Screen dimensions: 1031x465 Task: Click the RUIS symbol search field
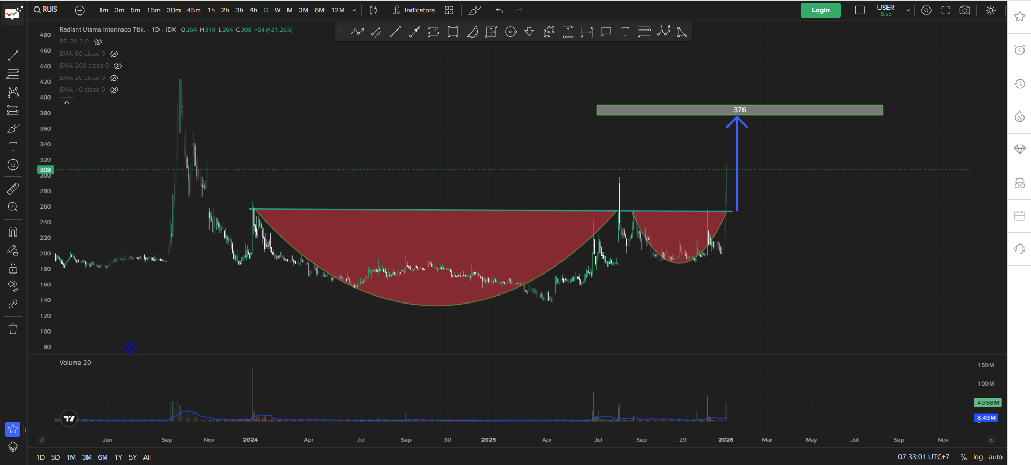click(x=46, y=10)
